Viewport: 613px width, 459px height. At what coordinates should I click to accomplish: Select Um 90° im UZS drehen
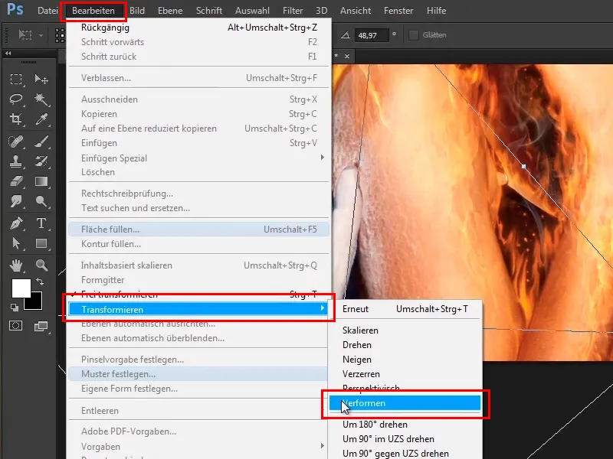tap(405, 438)
